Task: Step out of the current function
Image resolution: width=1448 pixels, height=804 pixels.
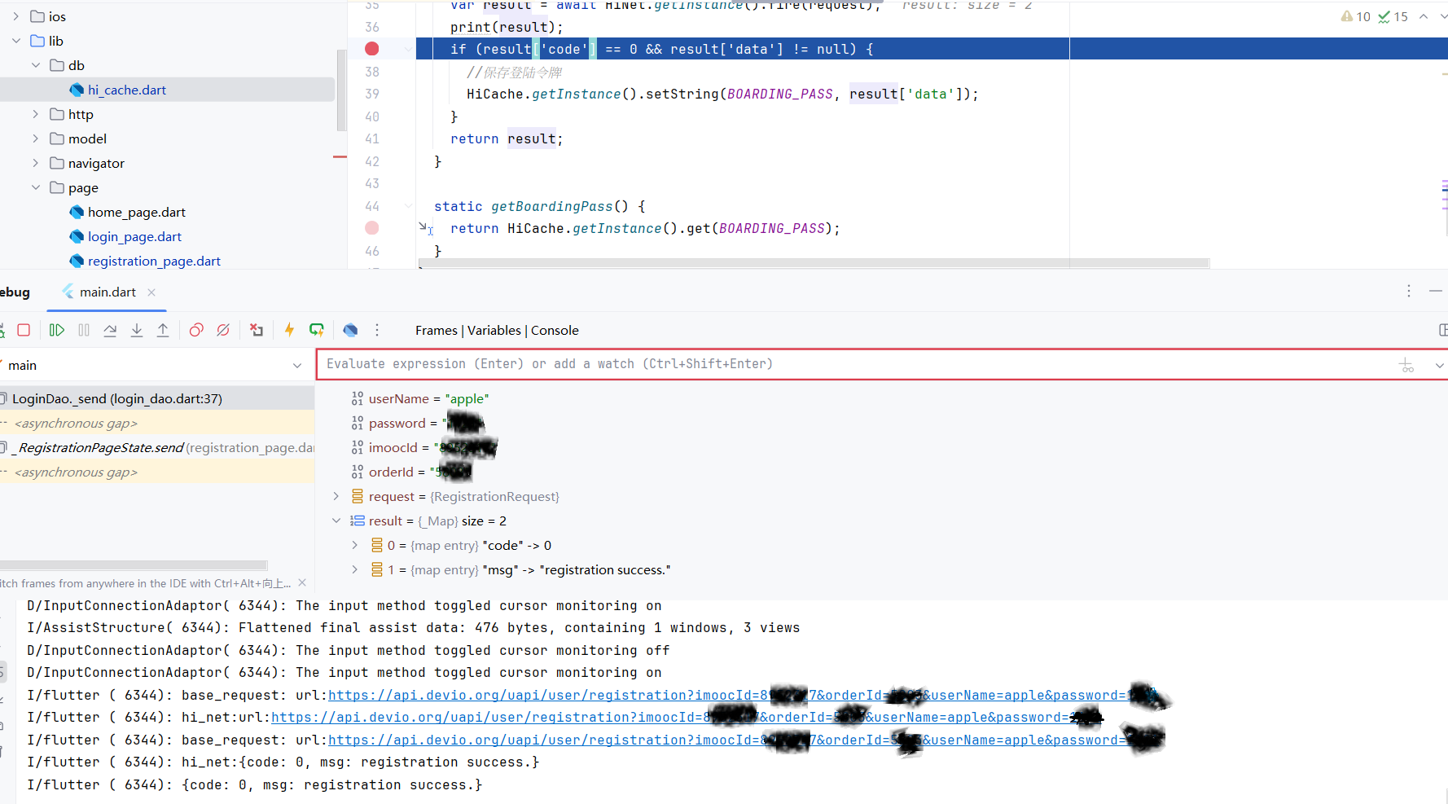Action: click(x=163, y=330)
